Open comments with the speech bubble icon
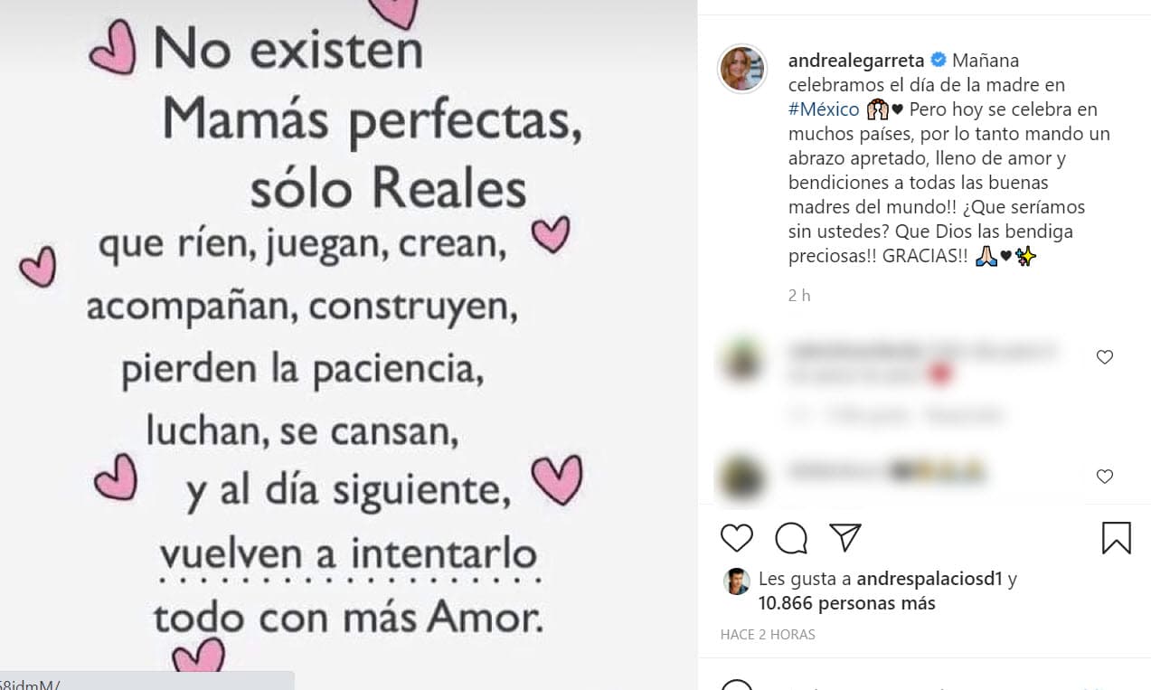This screenshot has height=690, width=1151. point(790,537)
